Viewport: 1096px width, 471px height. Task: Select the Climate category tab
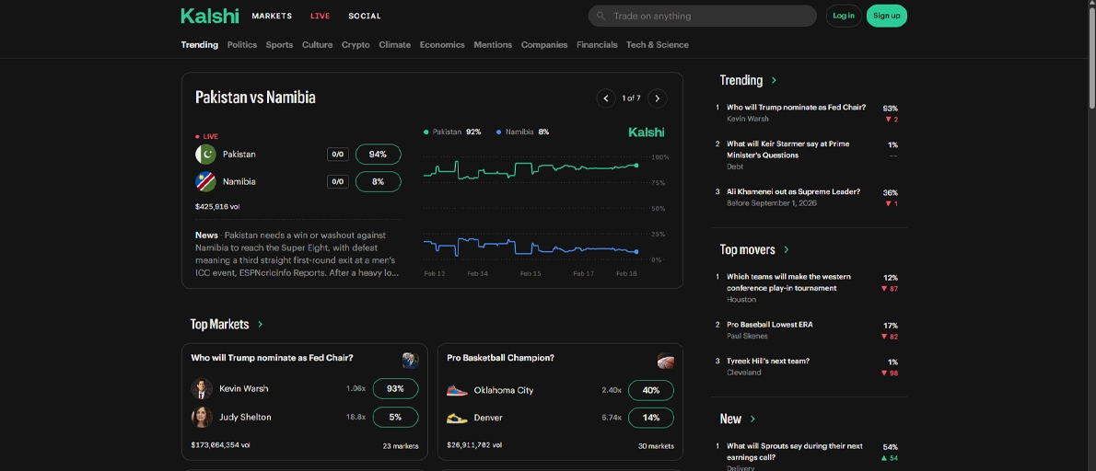[395, 45]
